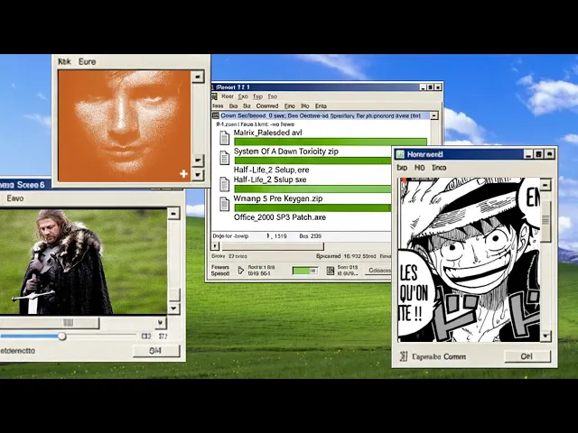Click the manga character image in the Hormrsenid window
This screenshot has height=433, width=578.
click(x=469, y=260)
